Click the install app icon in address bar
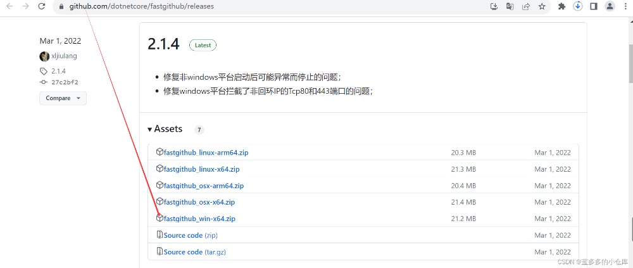The height and width of the screenshot is (268, 633). pyautogui.click(x=494, y=6)
